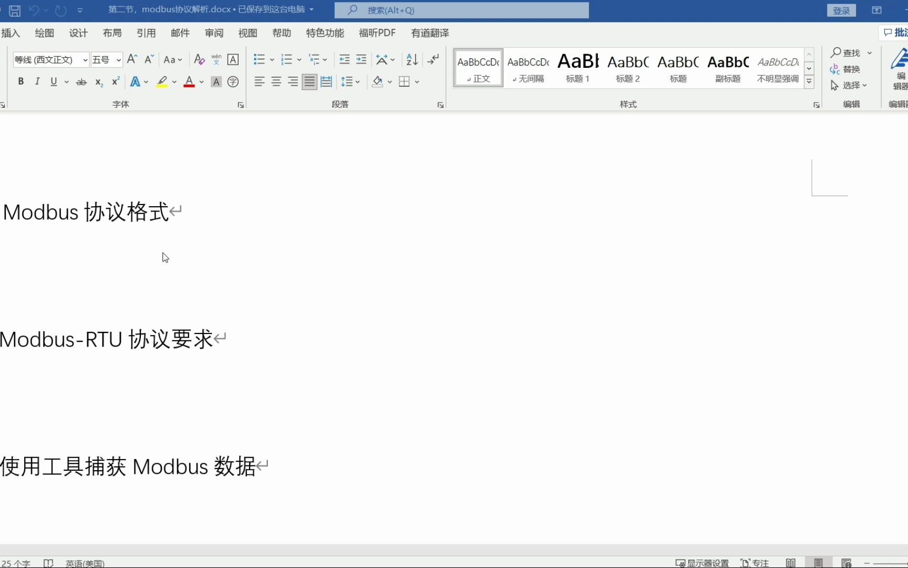Open the 插入 ribbon tab

[10, 33]
